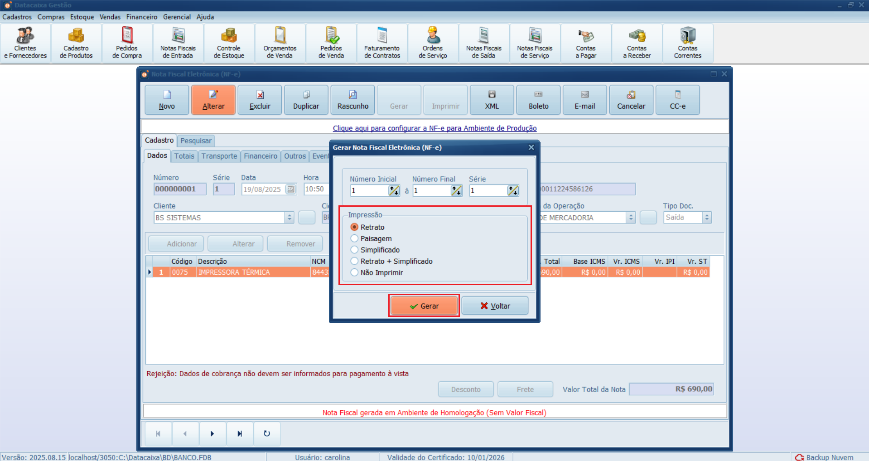Expand the Cliente dropdown
Image resolution: width=869 pixels, height=461 pixels.
[290, 218]
